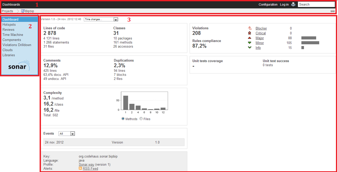Click the printer icon in top bar
This screenshot has width=338, height=172.
pyautogui.click(x=293, y=4)
